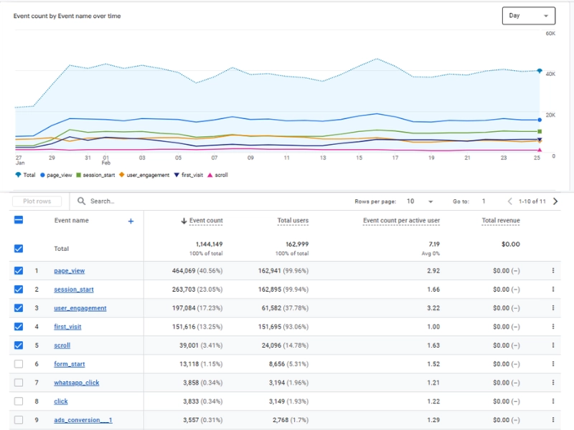Screen dimensions: 574x430
Task: Expand the Rows per page dropdown
Action: [x=419, y=201]
